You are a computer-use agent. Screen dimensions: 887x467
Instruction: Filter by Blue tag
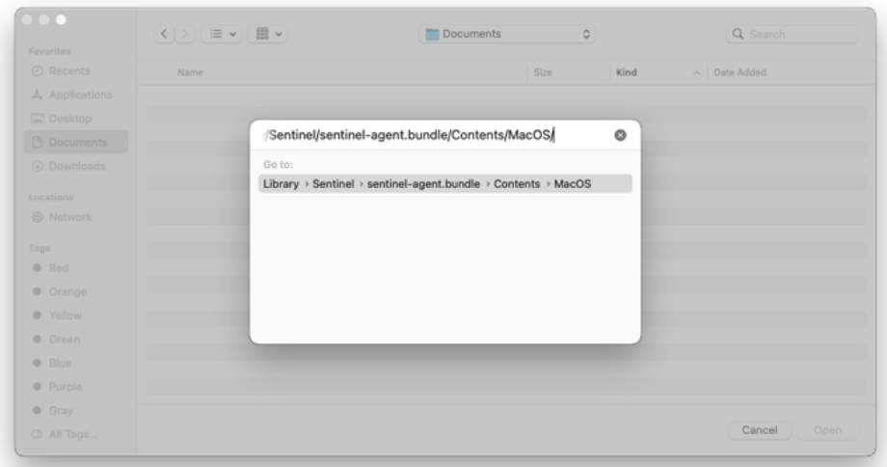pyautogui.click(x=76, y=363)
